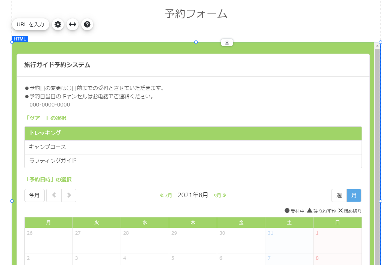Click the scrollbar up arrow

coord(377,45)
